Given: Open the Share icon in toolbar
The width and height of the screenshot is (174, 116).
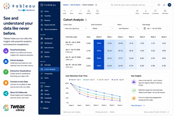Looking at the screenshot, I should point(137,11).
